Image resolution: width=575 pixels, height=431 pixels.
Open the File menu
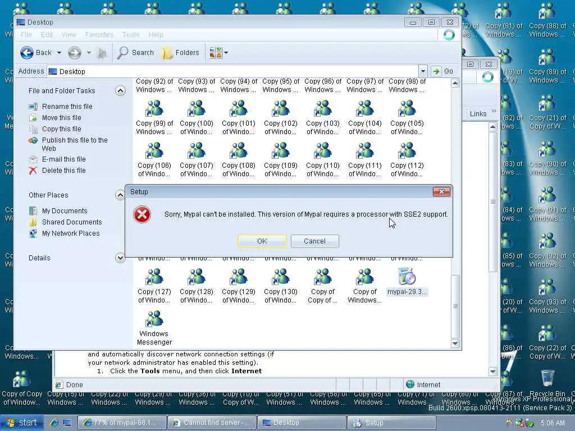tap(26, 34)
